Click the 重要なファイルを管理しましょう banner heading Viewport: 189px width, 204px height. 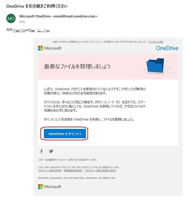pos(77,66)
